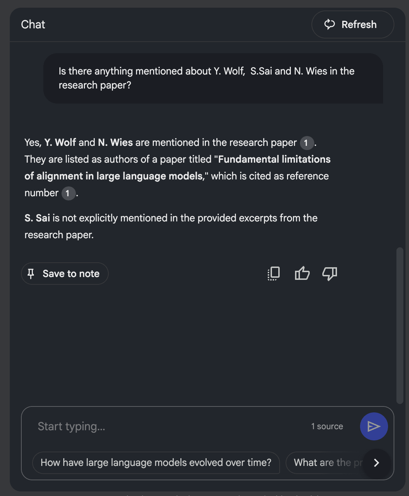Copy the chat response to clipboard

click(274, 274)
